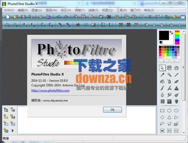
Task: Click the gradient square icon in second toolbar
Action: pos(93,25)
